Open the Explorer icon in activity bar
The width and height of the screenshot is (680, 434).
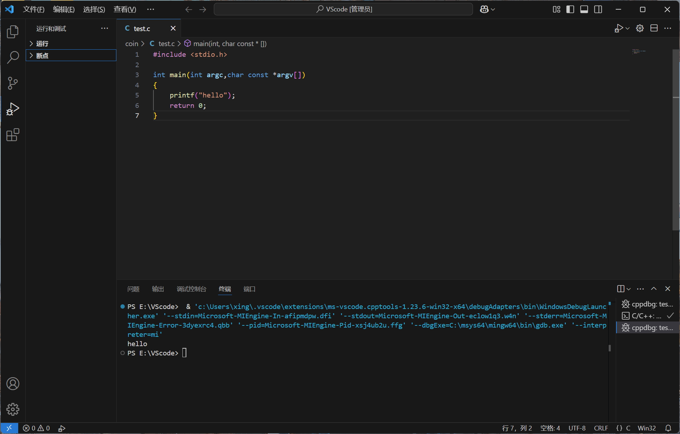pos(12,31)
